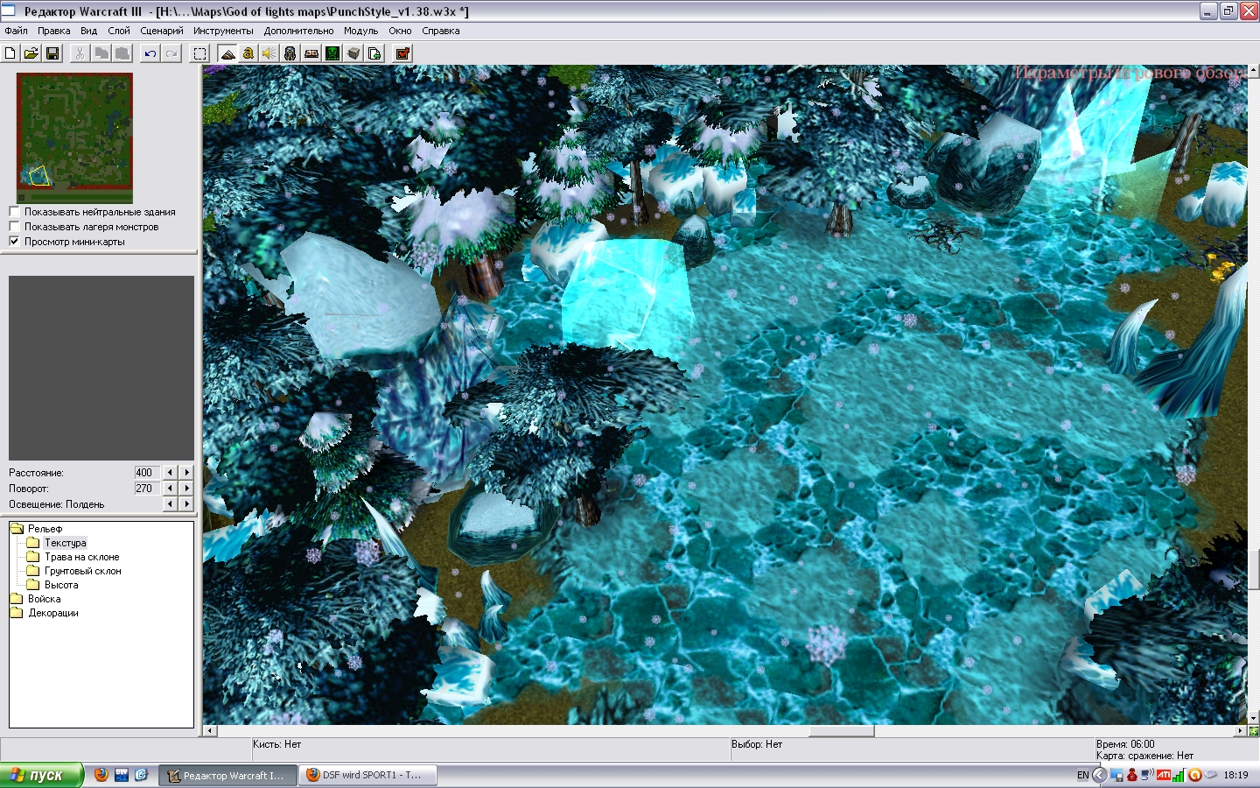
Task: Click the viewport vertical scrollbar thumb
Action: coord(1254,570)
